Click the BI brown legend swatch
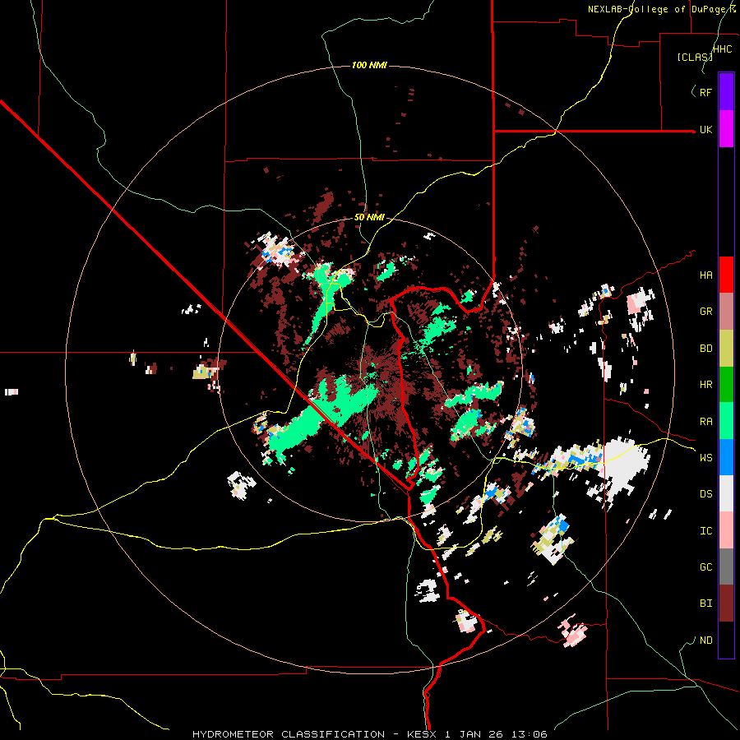This screenshot has width=740, height=740. (x=726, y=604)
